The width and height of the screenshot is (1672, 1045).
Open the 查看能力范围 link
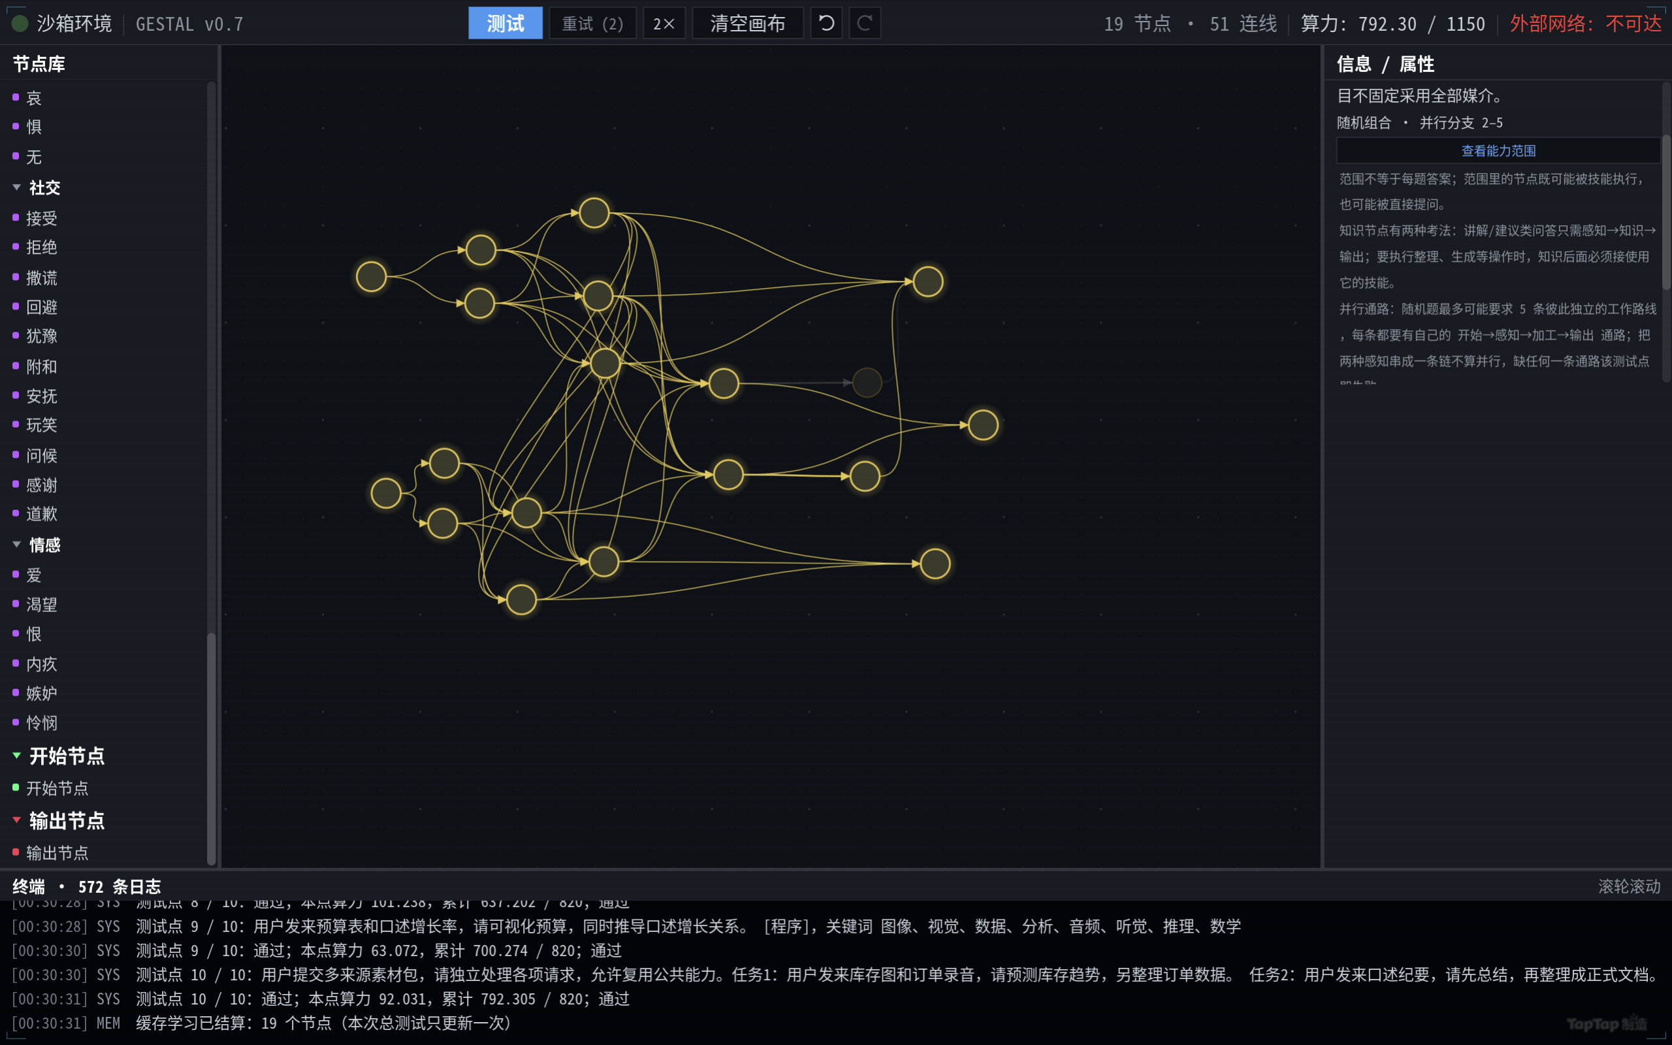click(x=1498, y=151)
